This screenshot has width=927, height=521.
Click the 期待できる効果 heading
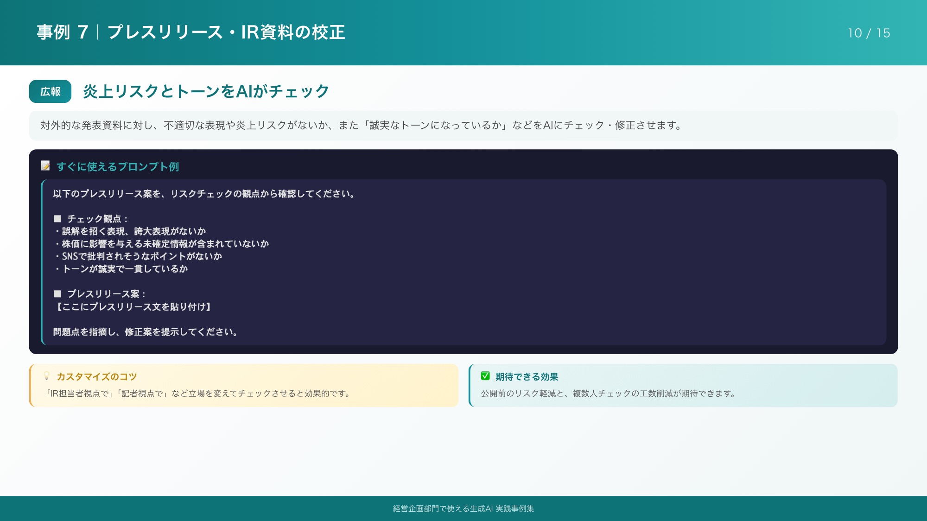(527, 377)
